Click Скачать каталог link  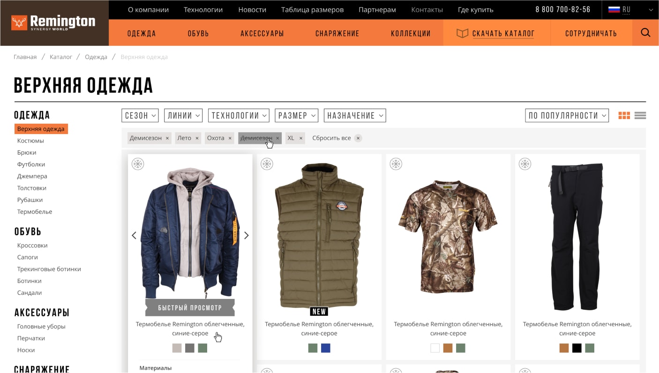click(x=503, y=33)
